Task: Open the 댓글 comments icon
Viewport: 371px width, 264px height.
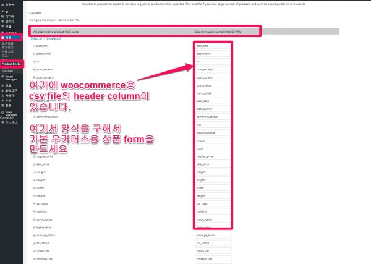Action: tap(2, 27)
